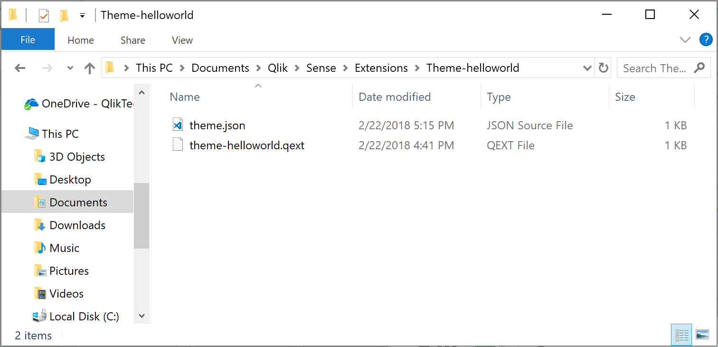Switch to Large icons view layout
The image size is (718, 347).
point(702,335)
